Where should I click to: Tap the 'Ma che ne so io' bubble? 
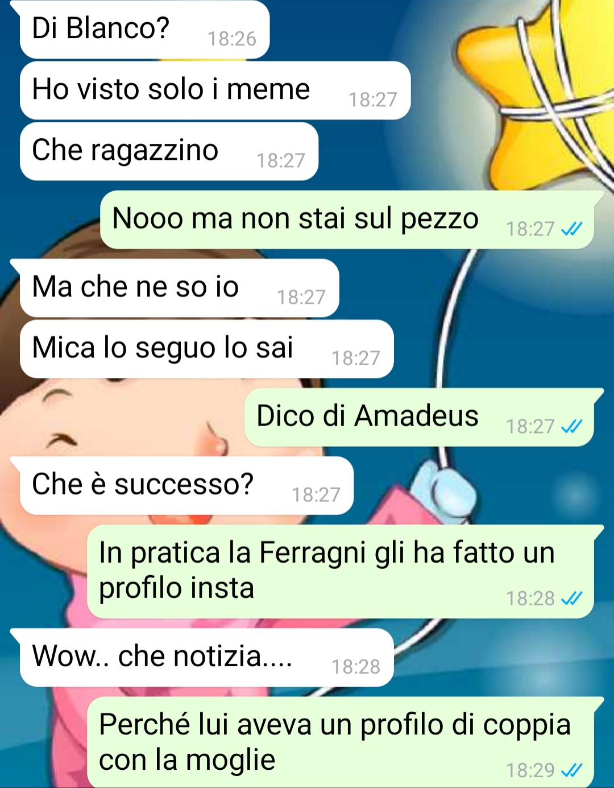179,288
